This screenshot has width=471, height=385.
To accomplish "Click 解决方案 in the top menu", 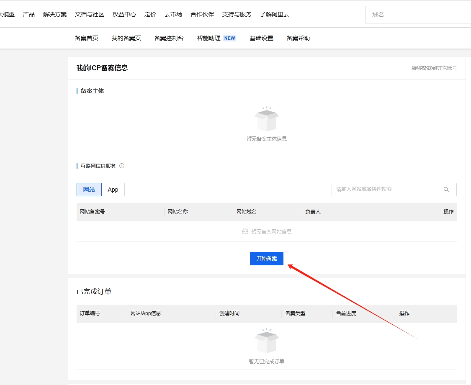I will (x=54, y=14).
